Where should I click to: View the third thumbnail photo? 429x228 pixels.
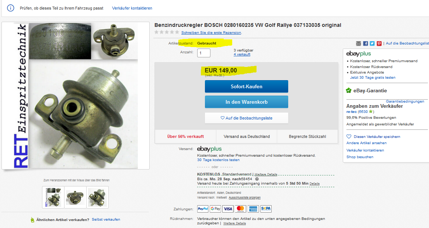coord(97,197)
